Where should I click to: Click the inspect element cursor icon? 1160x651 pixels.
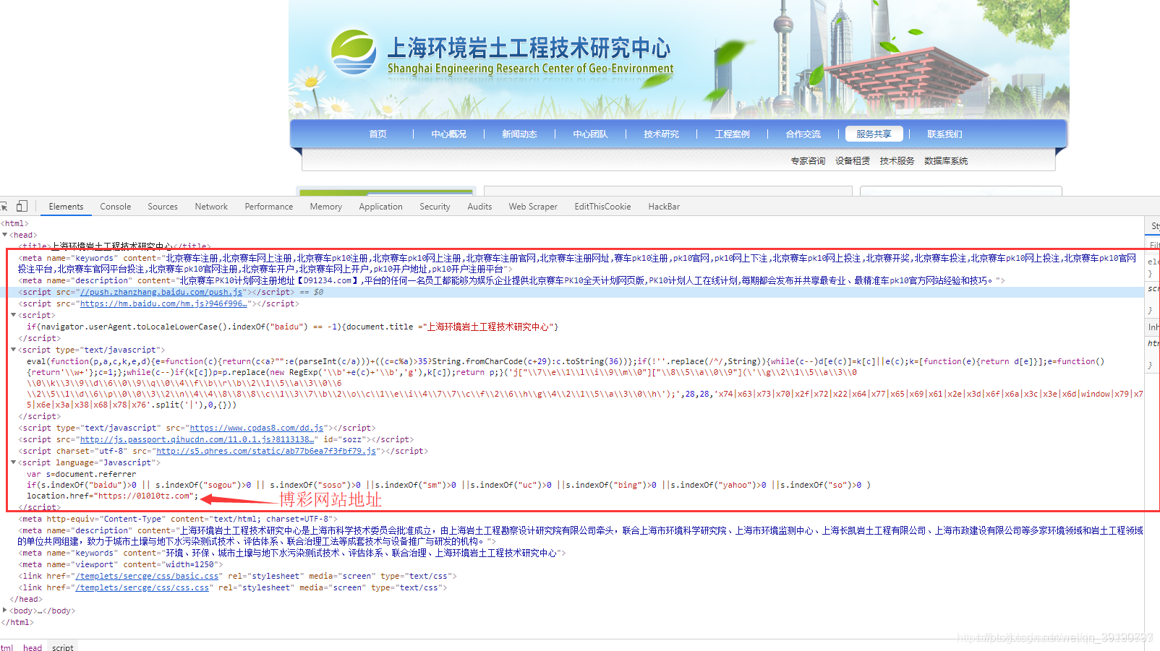(x=4, y=207)
